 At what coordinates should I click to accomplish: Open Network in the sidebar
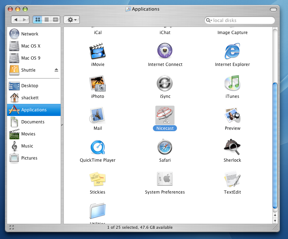coord(34,34)
